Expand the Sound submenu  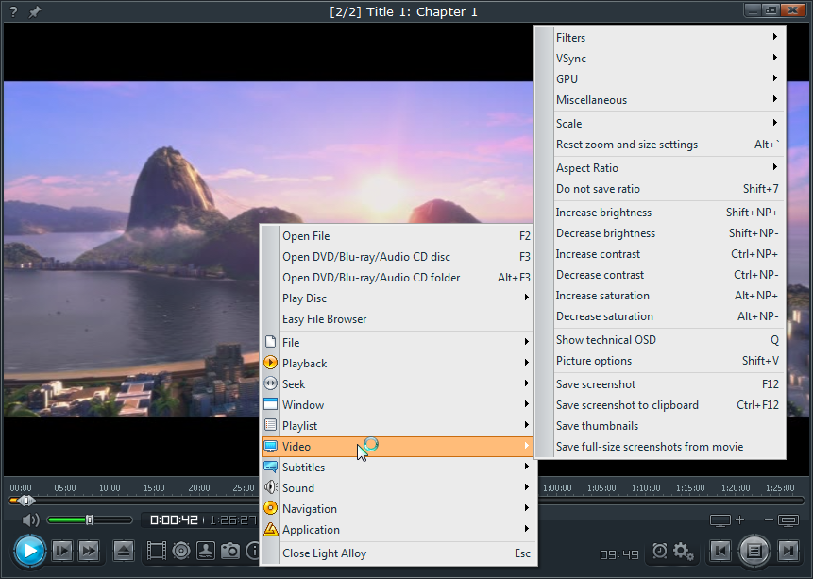398,487
